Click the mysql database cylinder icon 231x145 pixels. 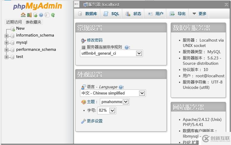tap(12, 43)
